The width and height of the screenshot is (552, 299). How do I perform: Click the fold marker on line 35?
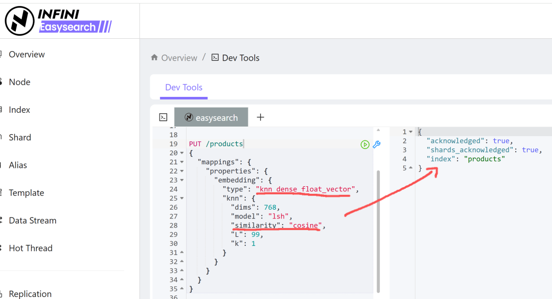182,289
